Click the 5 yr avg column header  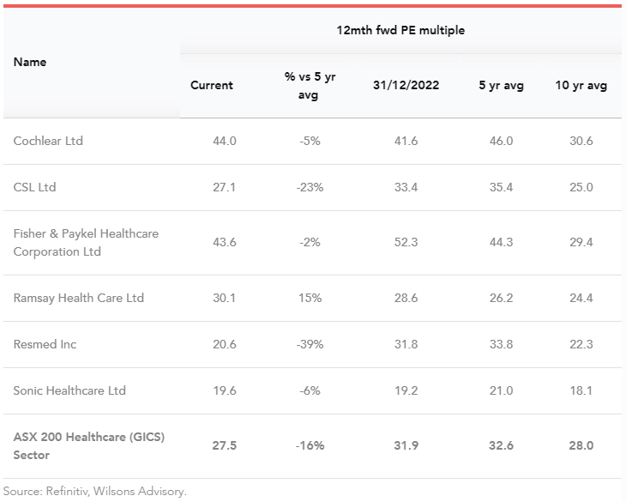click(x=501, y=85)
